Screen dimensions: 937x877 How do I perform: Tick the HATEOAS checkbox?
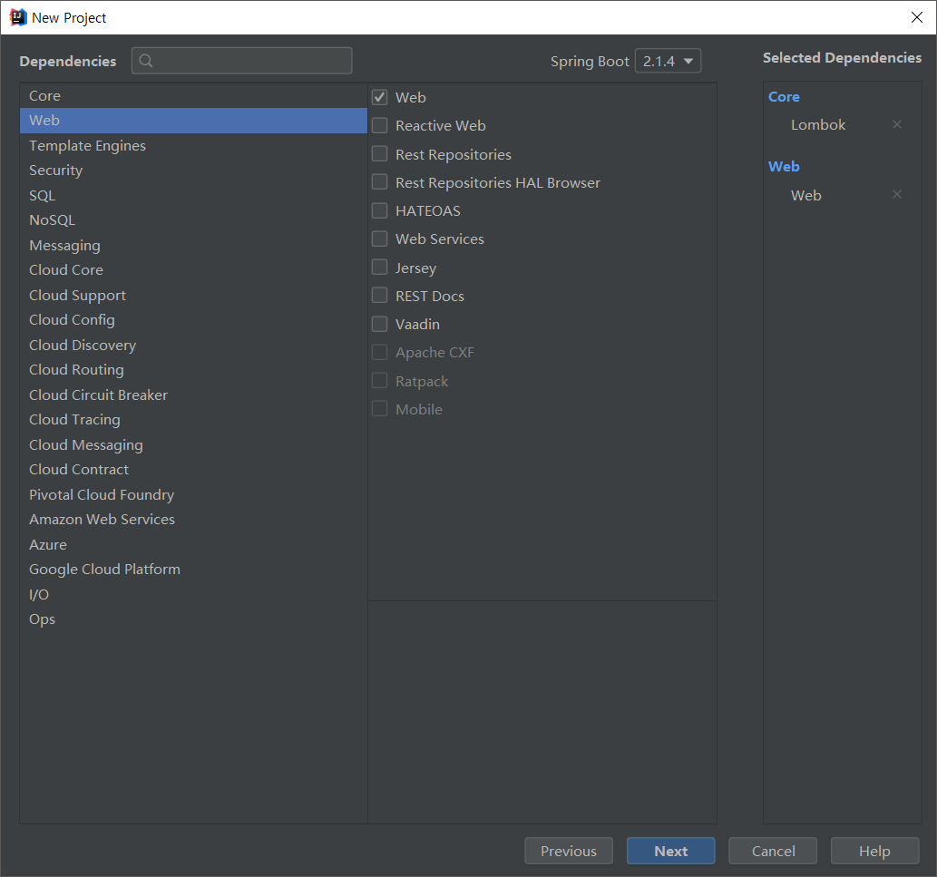[x=379, y=210]
